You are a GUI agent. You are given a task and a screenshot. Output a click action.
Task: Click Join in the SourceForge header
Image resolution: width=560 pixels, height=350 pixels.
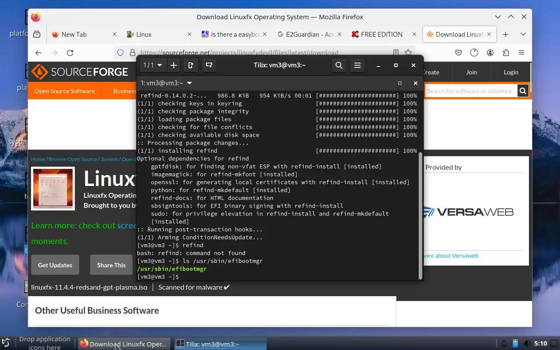pos(472,72)
